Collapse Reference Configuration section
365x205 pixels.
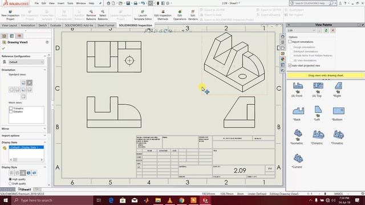44,56
